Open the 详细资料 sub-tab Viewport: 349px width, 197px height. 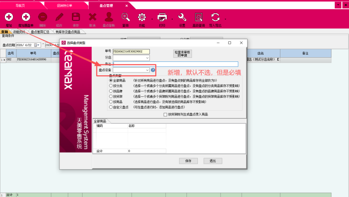tap(19, 32)
